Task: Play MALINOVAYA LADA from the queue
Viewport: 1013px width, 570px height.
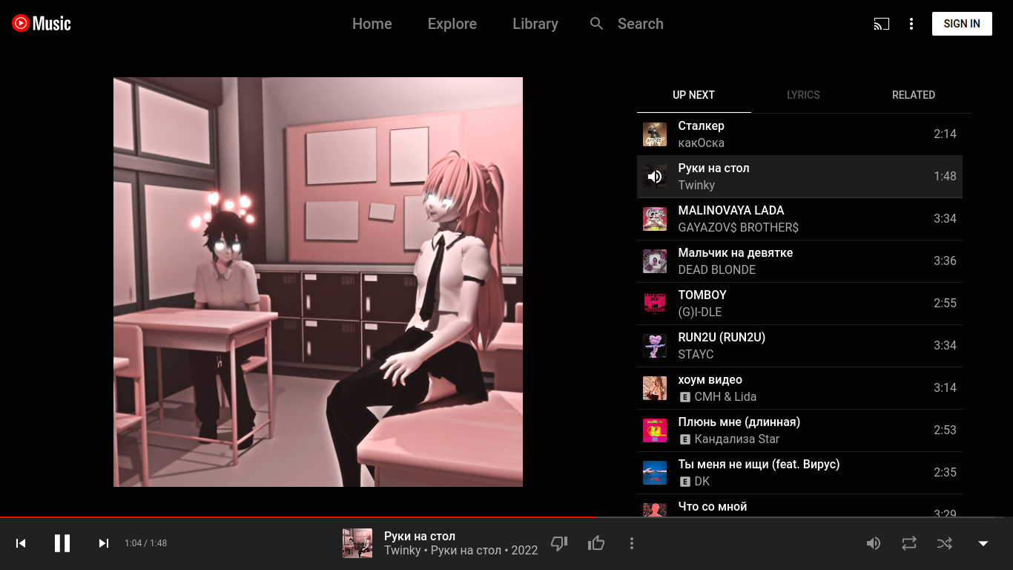Action: click(730, 211)
